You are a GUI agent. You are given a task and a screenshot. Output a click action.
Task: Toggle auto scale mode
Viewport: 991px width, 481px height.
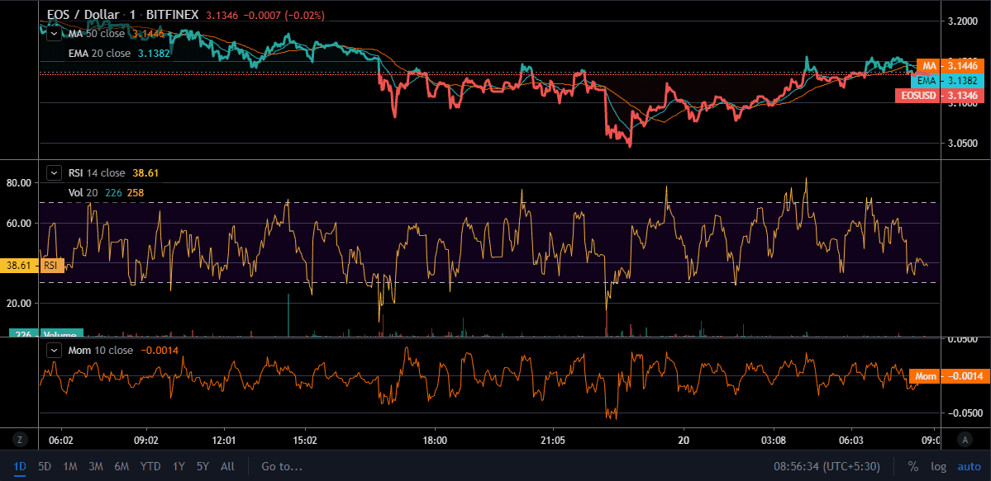pyautogui.click(x=969, y=467)
